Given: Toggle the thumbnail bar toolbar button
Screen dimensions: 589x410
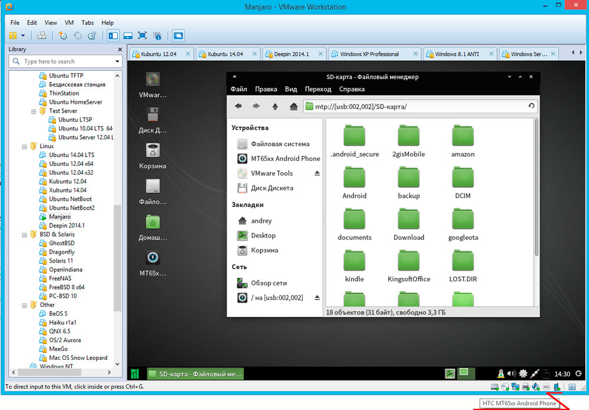Looking at the screenshot, I should (x=127, y=36).
